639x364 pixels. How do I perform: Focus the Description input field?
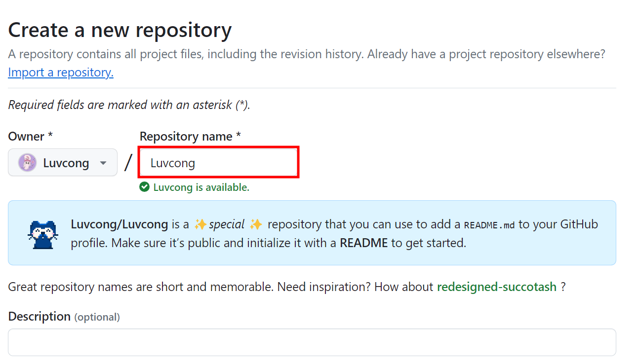click(312, 342)
